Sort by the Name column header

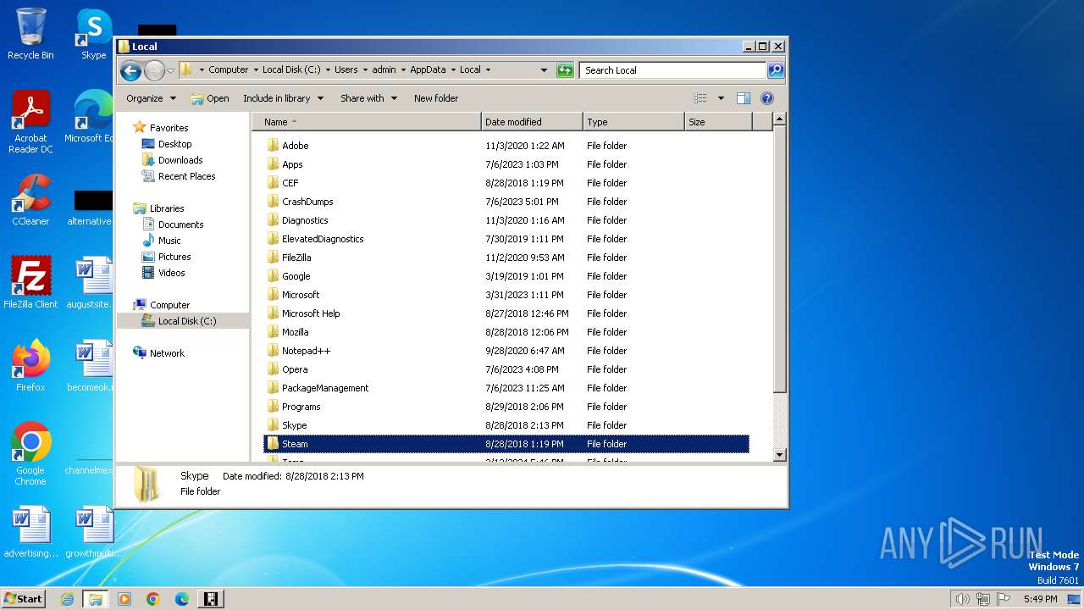pyautogui.click(x=367, y=122)
